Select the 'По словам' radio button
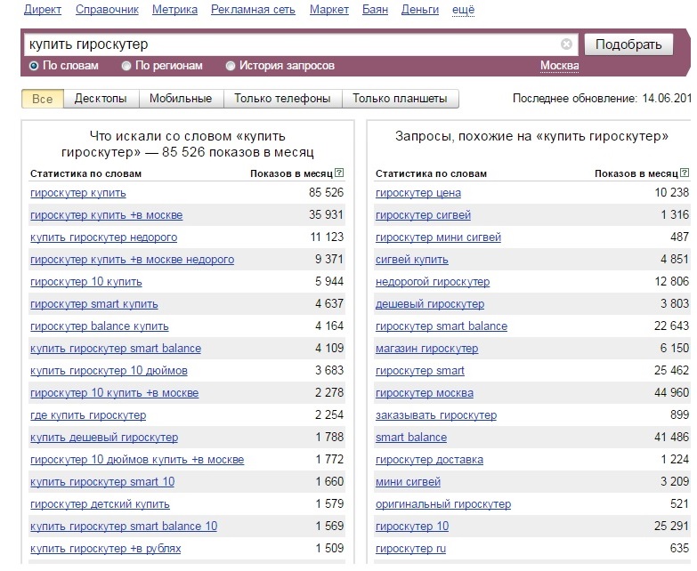This screenshot has height=571, width=697. point(35,66)
